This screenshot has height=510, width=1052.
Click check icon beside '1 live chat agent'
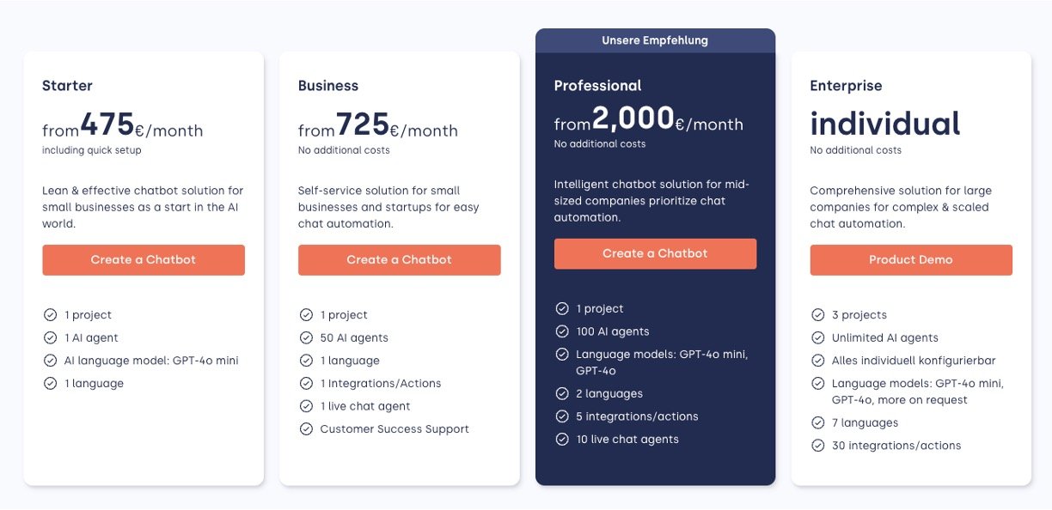click(x=306, y=406)
